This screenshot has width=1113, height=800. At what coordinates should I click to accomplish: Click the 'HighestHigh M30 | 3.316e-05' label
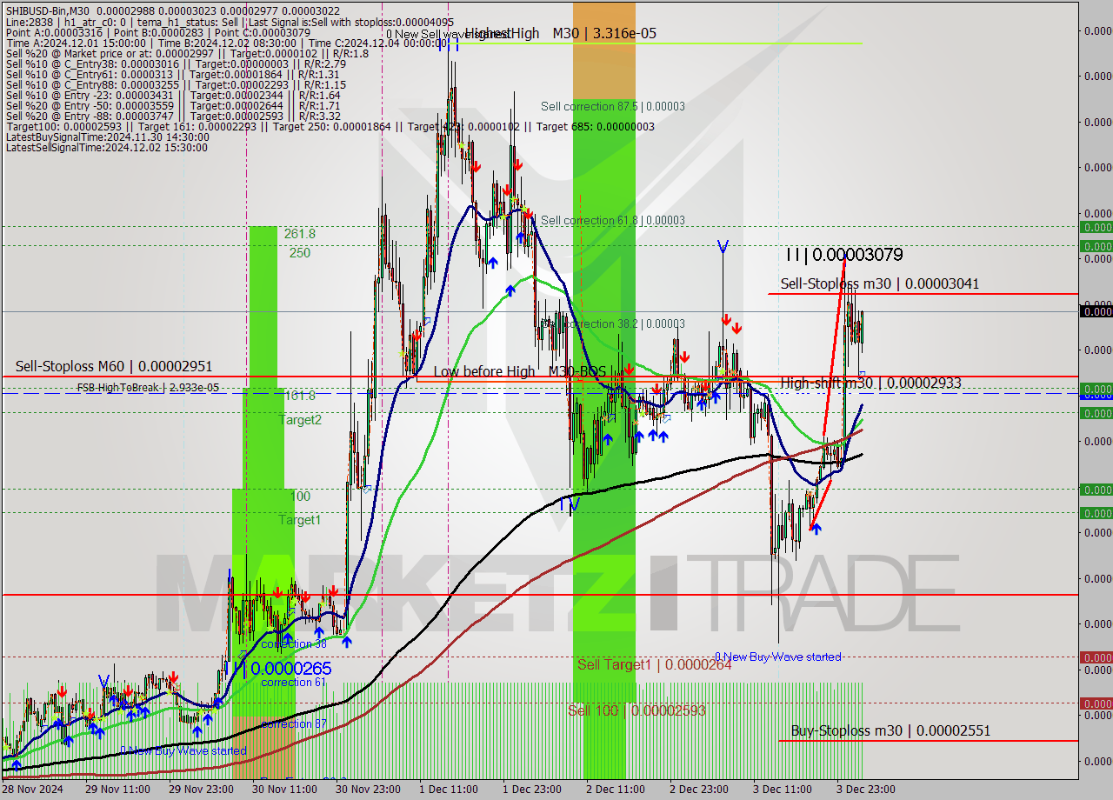561,33
